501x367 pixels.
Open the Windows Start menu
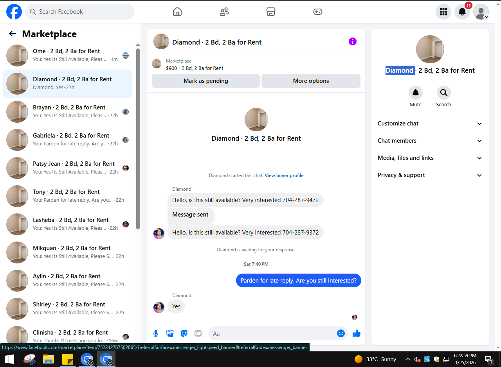coord(9,359)
